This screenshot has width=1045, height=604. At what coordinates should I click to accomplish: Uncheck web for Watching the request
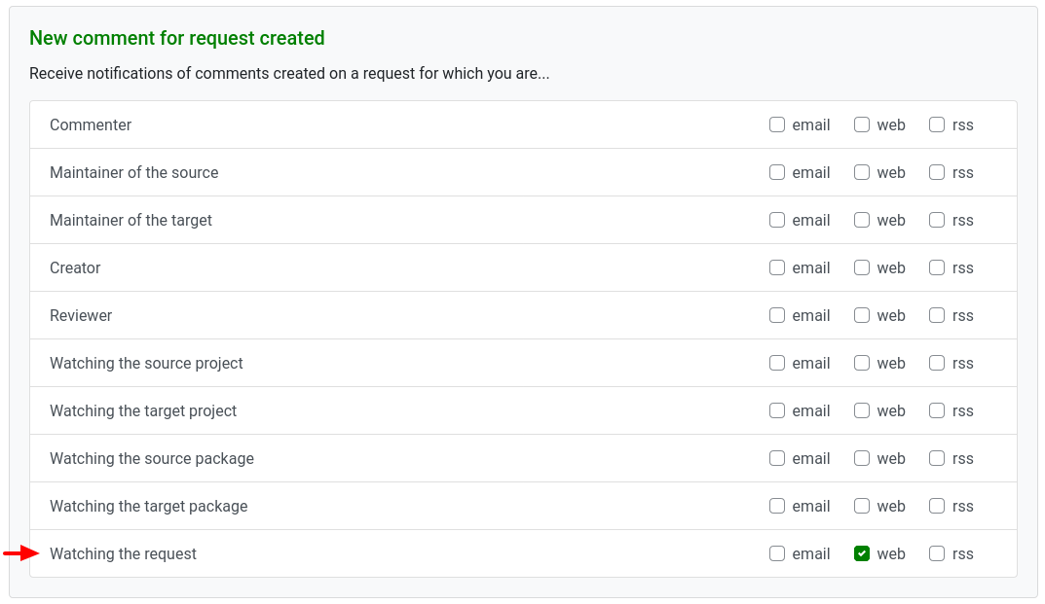coord(862,553)
